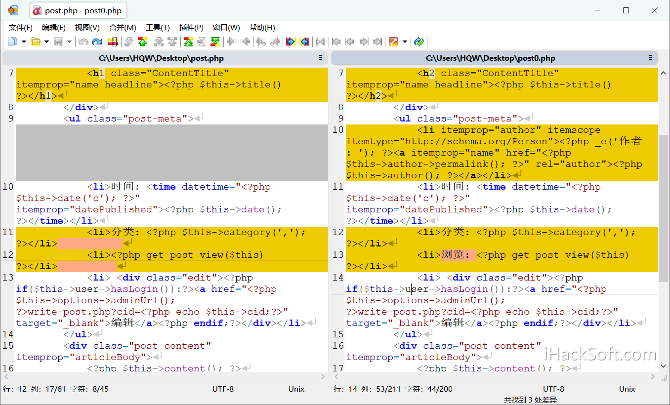Open the 合并(M) menu
670x405 pixels.
coord(123,28)
